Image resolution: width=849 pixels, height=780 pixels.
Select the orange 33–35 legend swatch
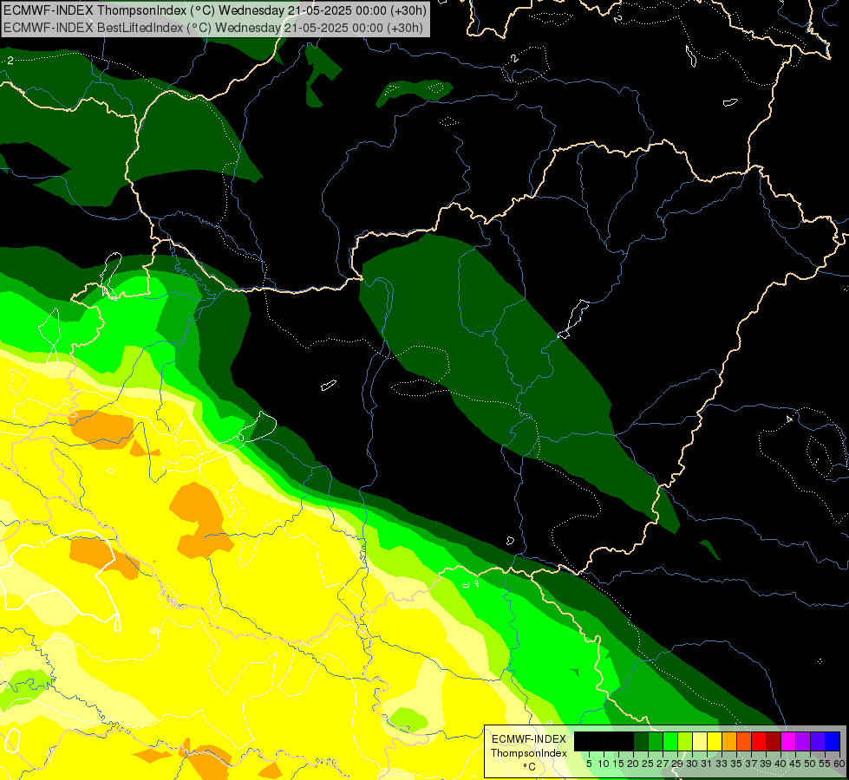point(729,741)
